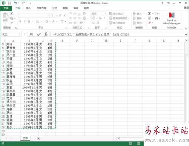Open the Format as Table menu
The height and width of the screenshot is (146, 189).
point(119,18)
